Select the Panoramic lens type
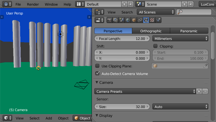 (189, 31)
